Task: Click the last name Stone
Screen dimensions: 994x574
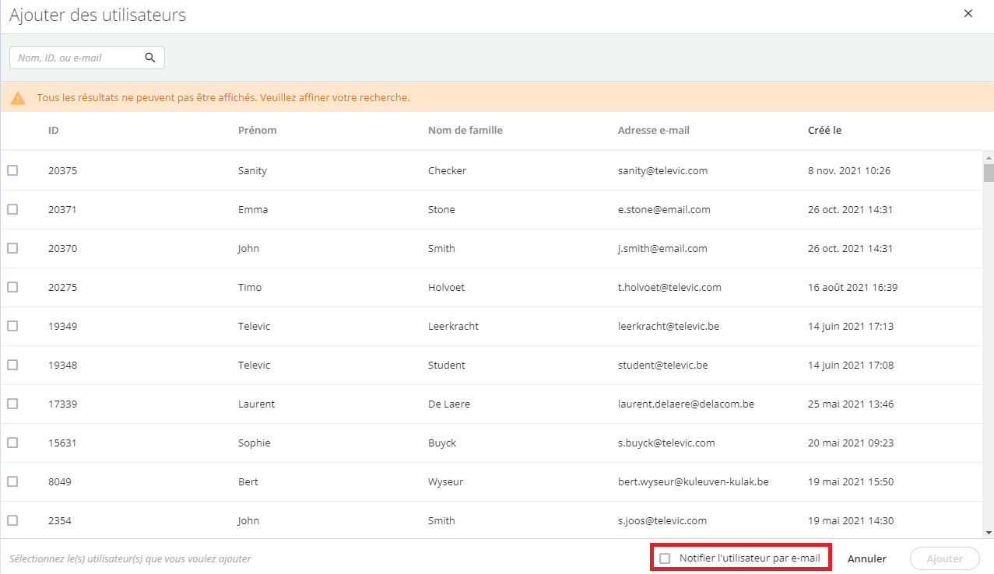Action: click(x=441, y=209)
